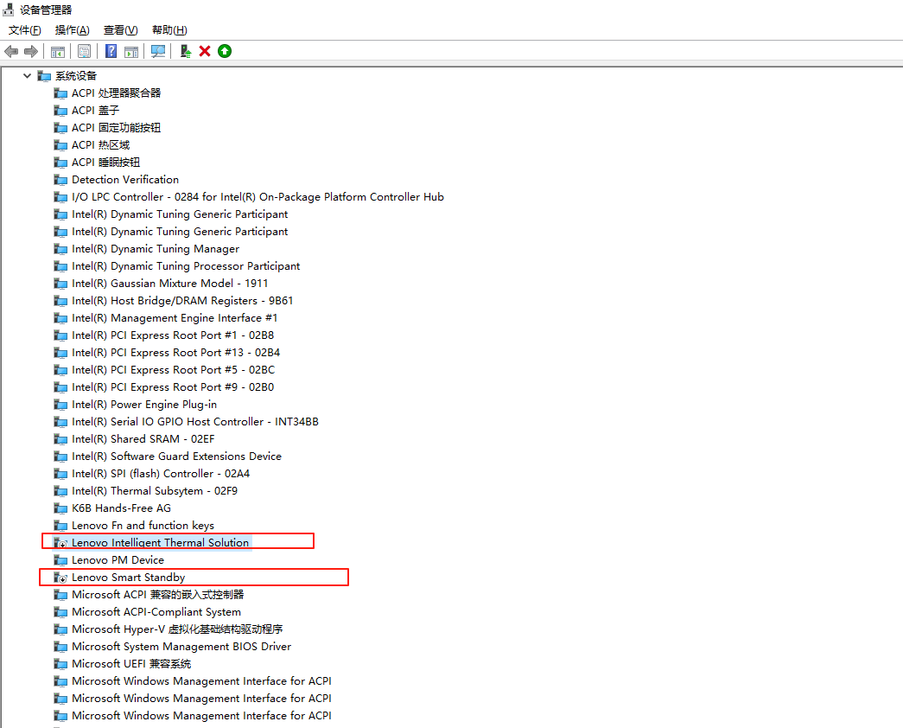Viewport: 903px width, 728px height.
Task: Select Lenovo Fn and function keys
Action: 143,525
